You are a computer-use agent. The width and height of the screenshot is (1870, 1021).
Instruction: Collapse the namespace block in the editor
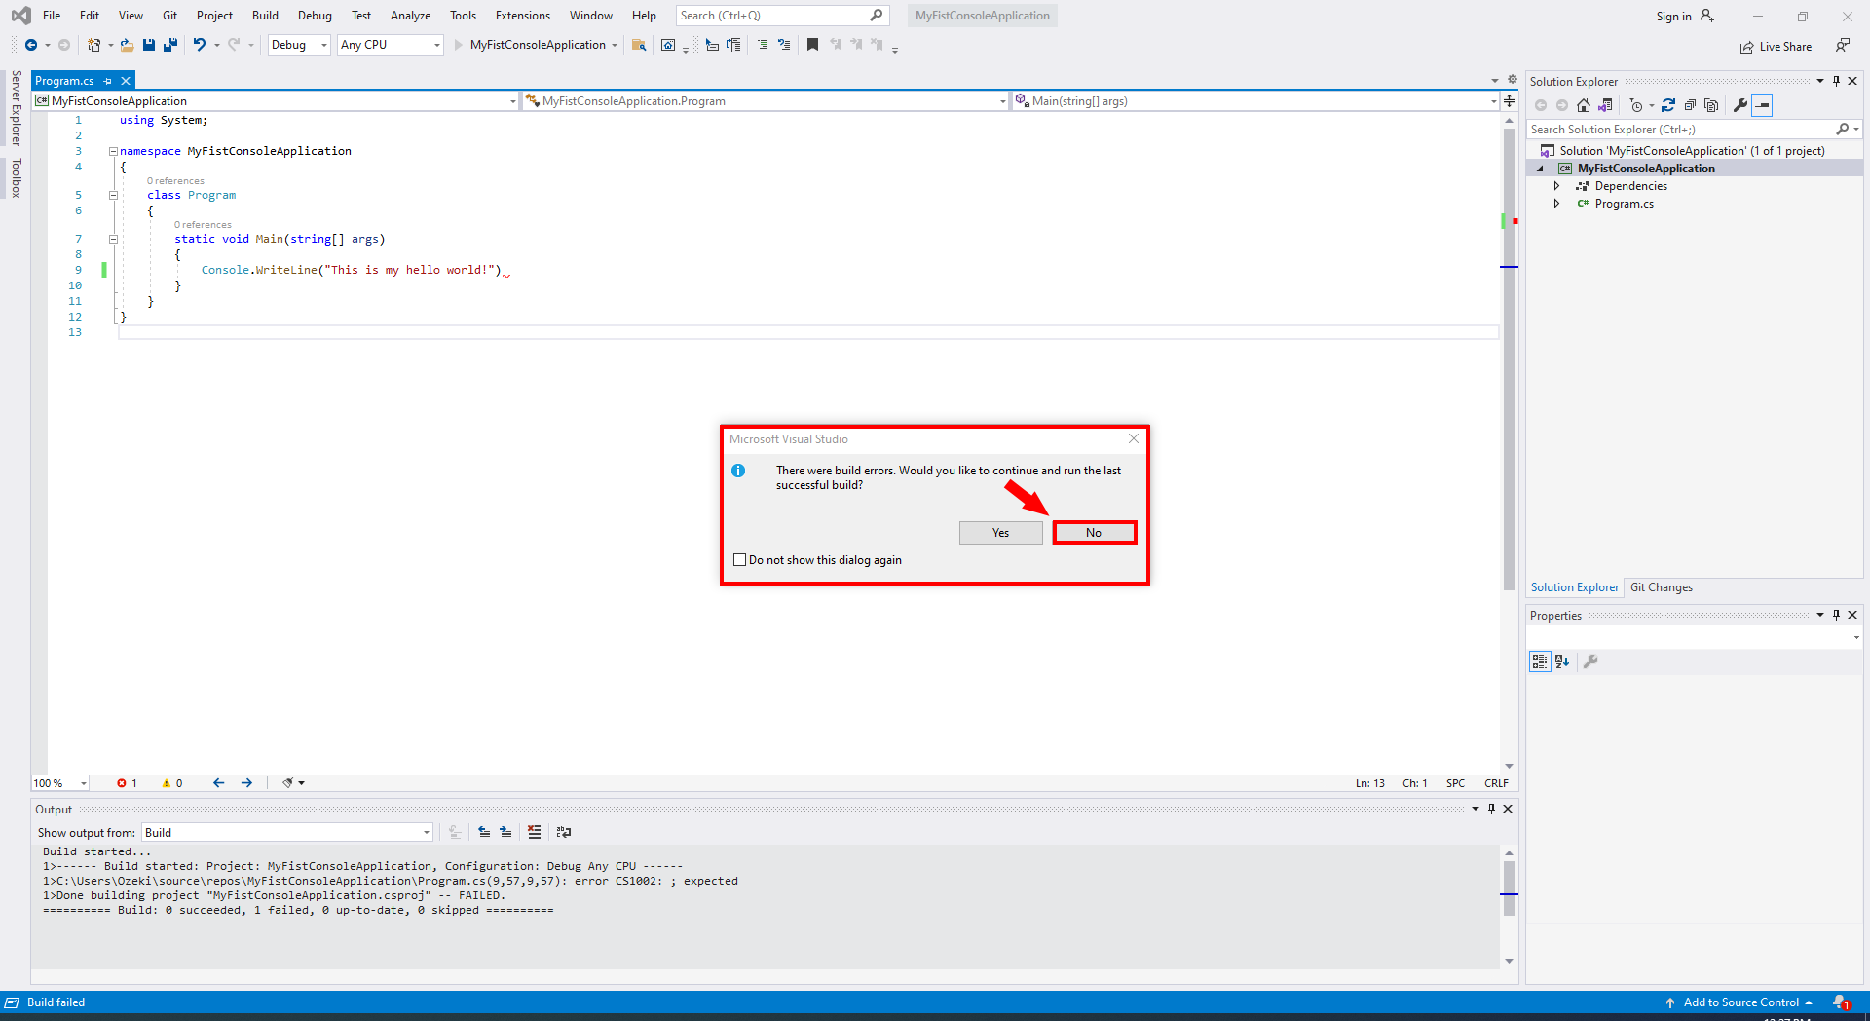pyautogui.click(x=113, y=151)
